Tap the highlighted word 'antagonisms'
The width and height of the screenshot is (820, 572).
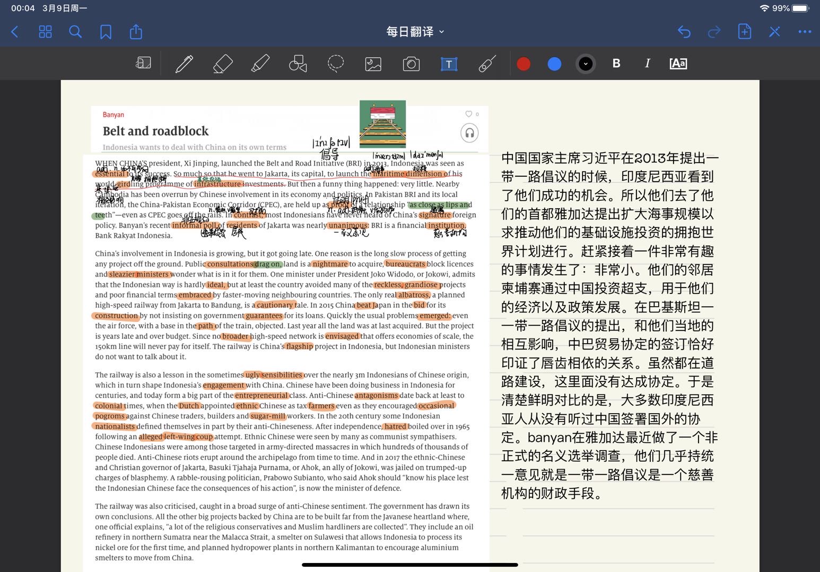[376, 395]
